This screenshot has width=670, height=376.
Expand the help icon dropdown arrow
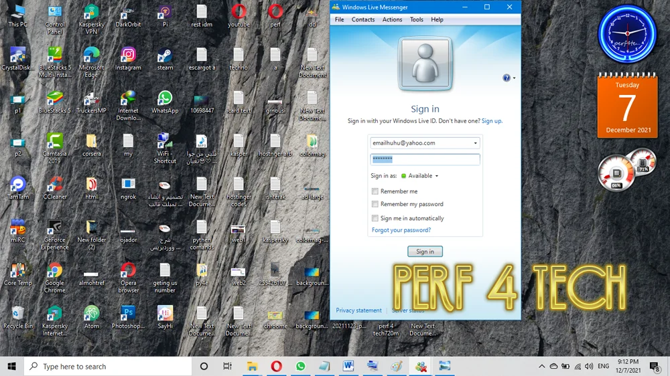(514, 78)
